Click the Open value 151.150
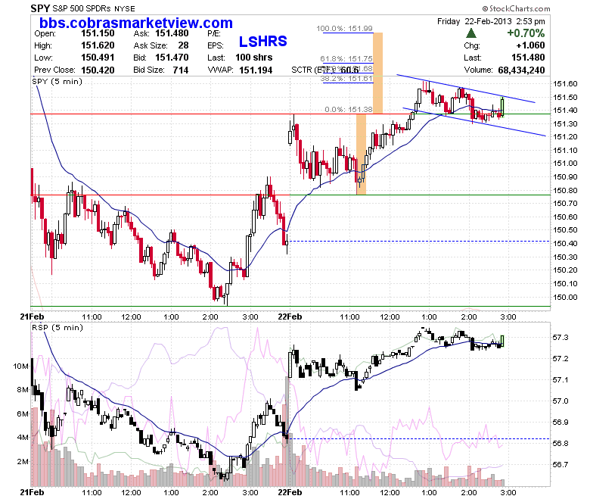 (x=98, y=33)
